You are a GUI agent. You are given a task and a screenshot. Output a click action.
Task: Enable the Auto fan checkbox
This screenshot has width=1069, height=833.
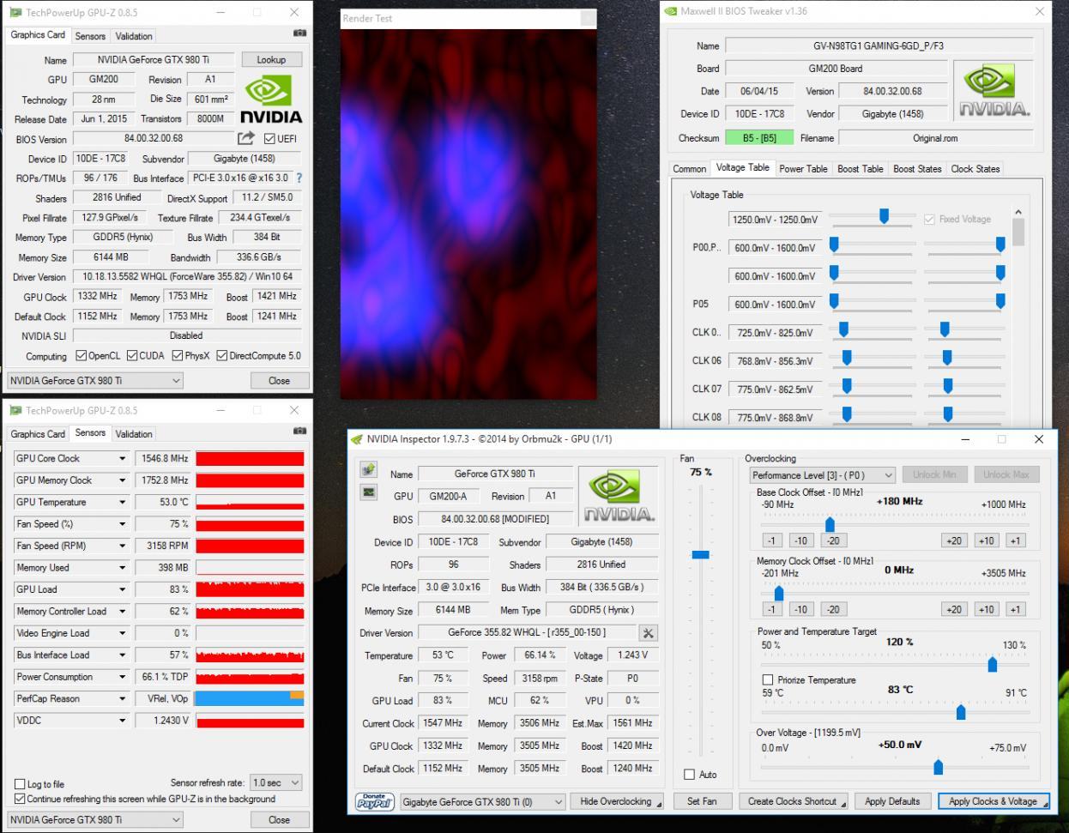(689, 775)
